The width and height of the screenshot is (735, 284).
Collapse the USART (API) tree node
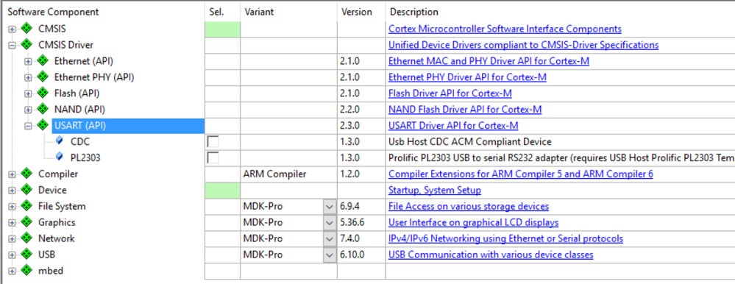tap(28, 126)
